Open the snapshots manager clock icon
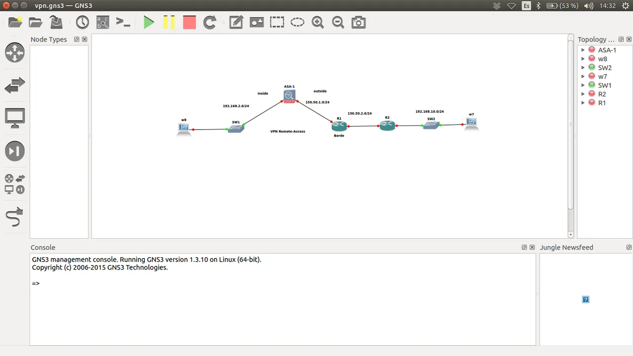 click(x=82, y=22)
